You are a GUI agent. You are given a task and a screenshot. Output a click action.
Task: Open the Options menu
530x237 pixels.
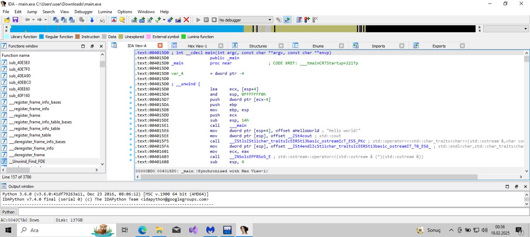coord(125,12)
